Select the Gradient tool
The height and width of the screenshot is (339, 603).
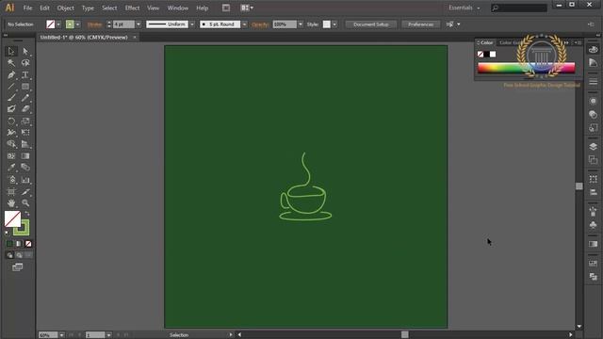pos(25,156)
